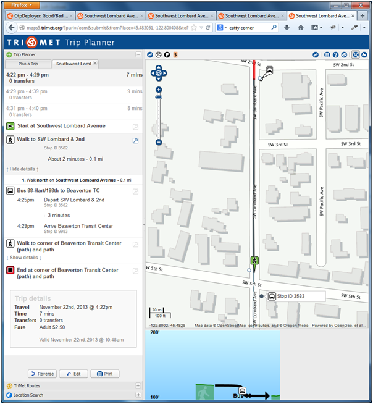Hide details of the walk leg
Viewport: 373px width, 404px height.
pyautogui.click(x=22, y=169)
